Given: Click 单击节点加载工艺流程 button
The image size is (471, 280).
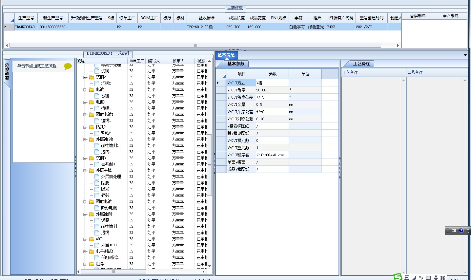Looking at the screenshot, I should pyautogui.click(x=37, y=66).
